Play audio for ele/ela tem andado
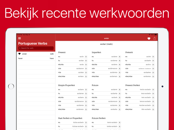 pos(153,97)
